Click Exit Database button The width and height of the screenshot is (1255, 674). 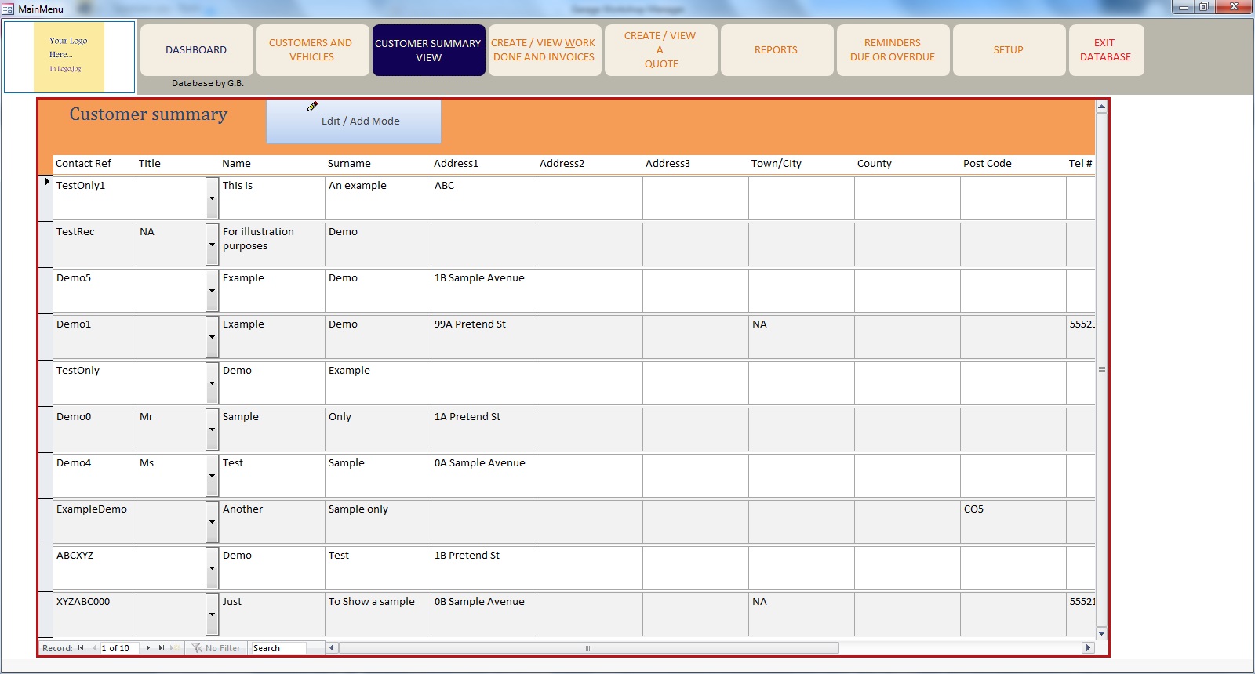click(x=1105, y=50)
